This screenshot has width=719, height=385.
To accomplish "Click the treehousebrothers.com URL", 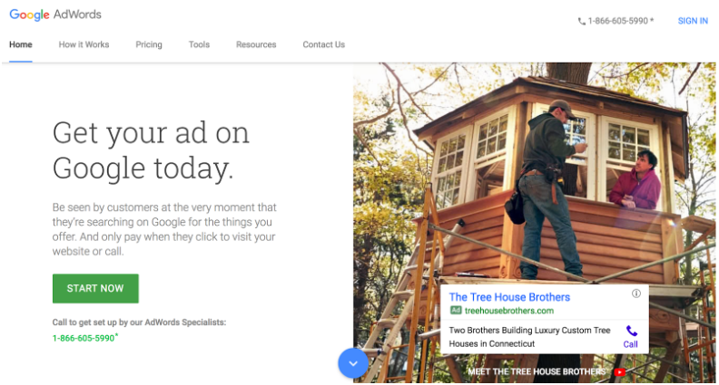I will click(509, 311).
